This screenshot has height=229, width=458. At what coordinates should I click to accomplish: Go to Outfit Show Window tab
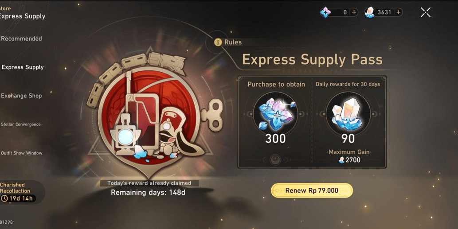(21, 153)
